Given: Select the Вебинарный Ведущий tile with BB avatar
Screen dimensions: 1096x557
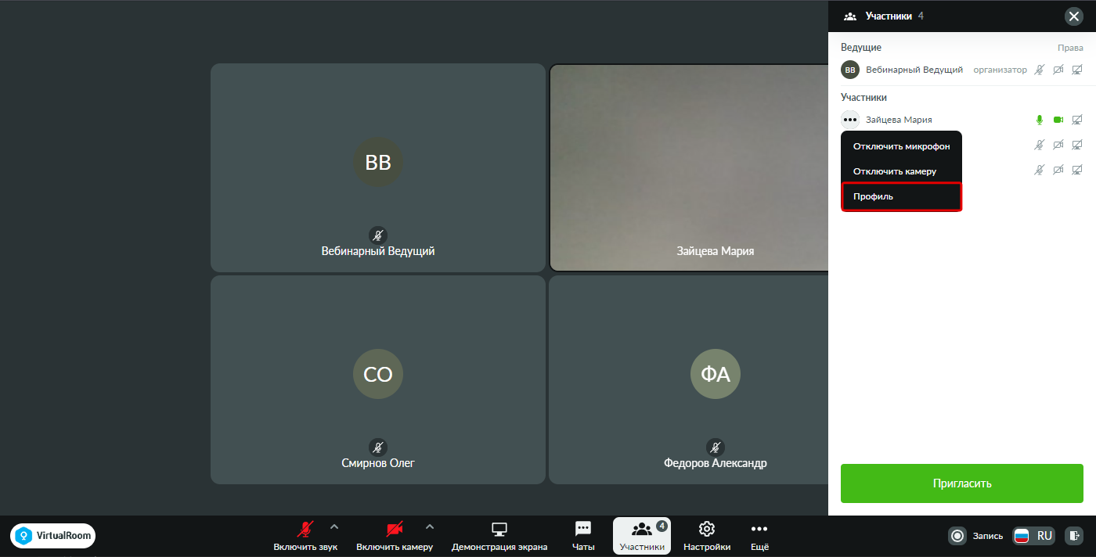Looking at the screenshot, I should [378, 167].
